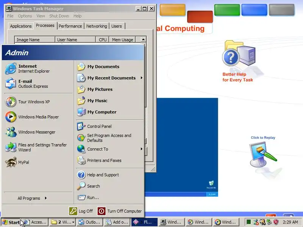
Task: Open Task Manager View menu
Action: [41, 16]
